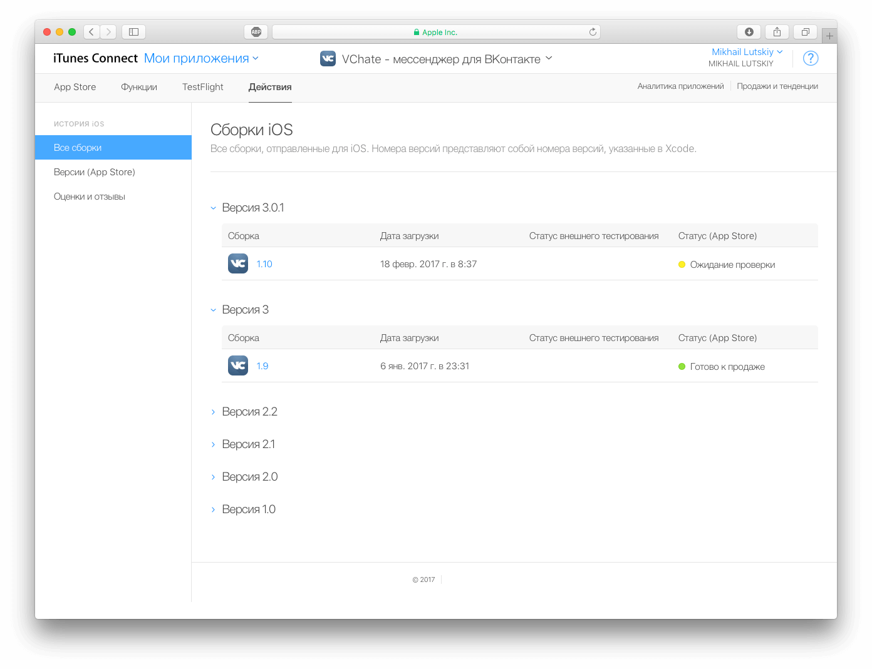The image size is (872, 669).
Task: Open build 1.10 link
Action: pyautogui.click(x=264, y=264)
